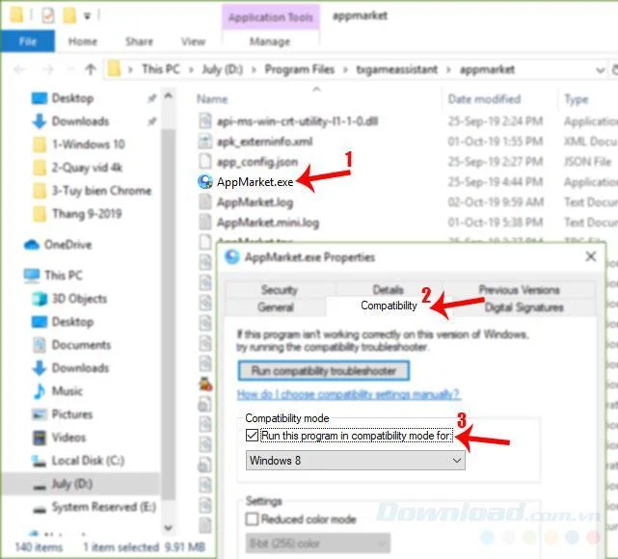The height and width of the screenshot is (559, 618).
Task: Open the Digital Signatures tab
Action: pyautogui.click(x=524, y=307)
